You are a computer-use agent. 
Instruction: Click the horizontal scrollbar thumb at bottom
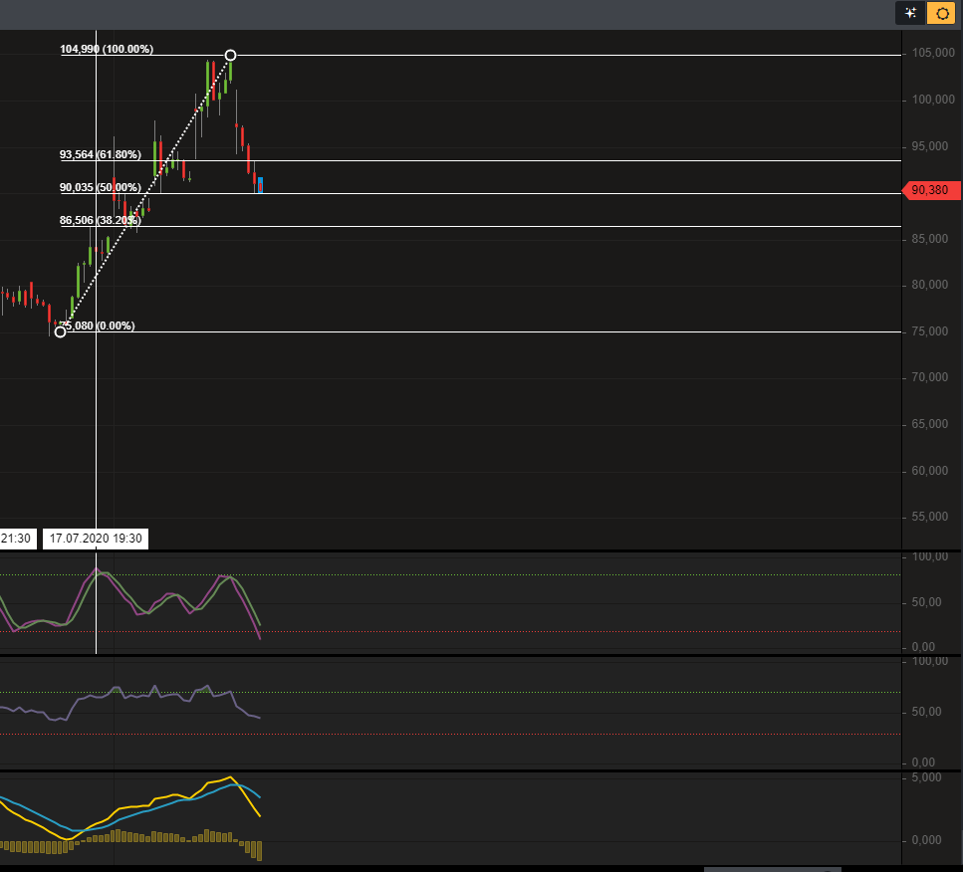coord(772,870)
